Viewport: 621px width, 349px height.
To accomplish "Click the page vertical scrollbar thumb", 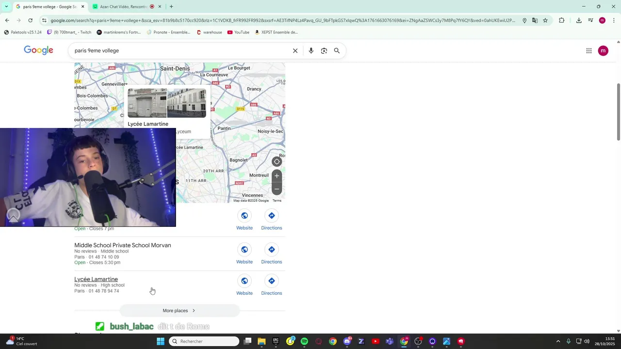I will (618, 112).
